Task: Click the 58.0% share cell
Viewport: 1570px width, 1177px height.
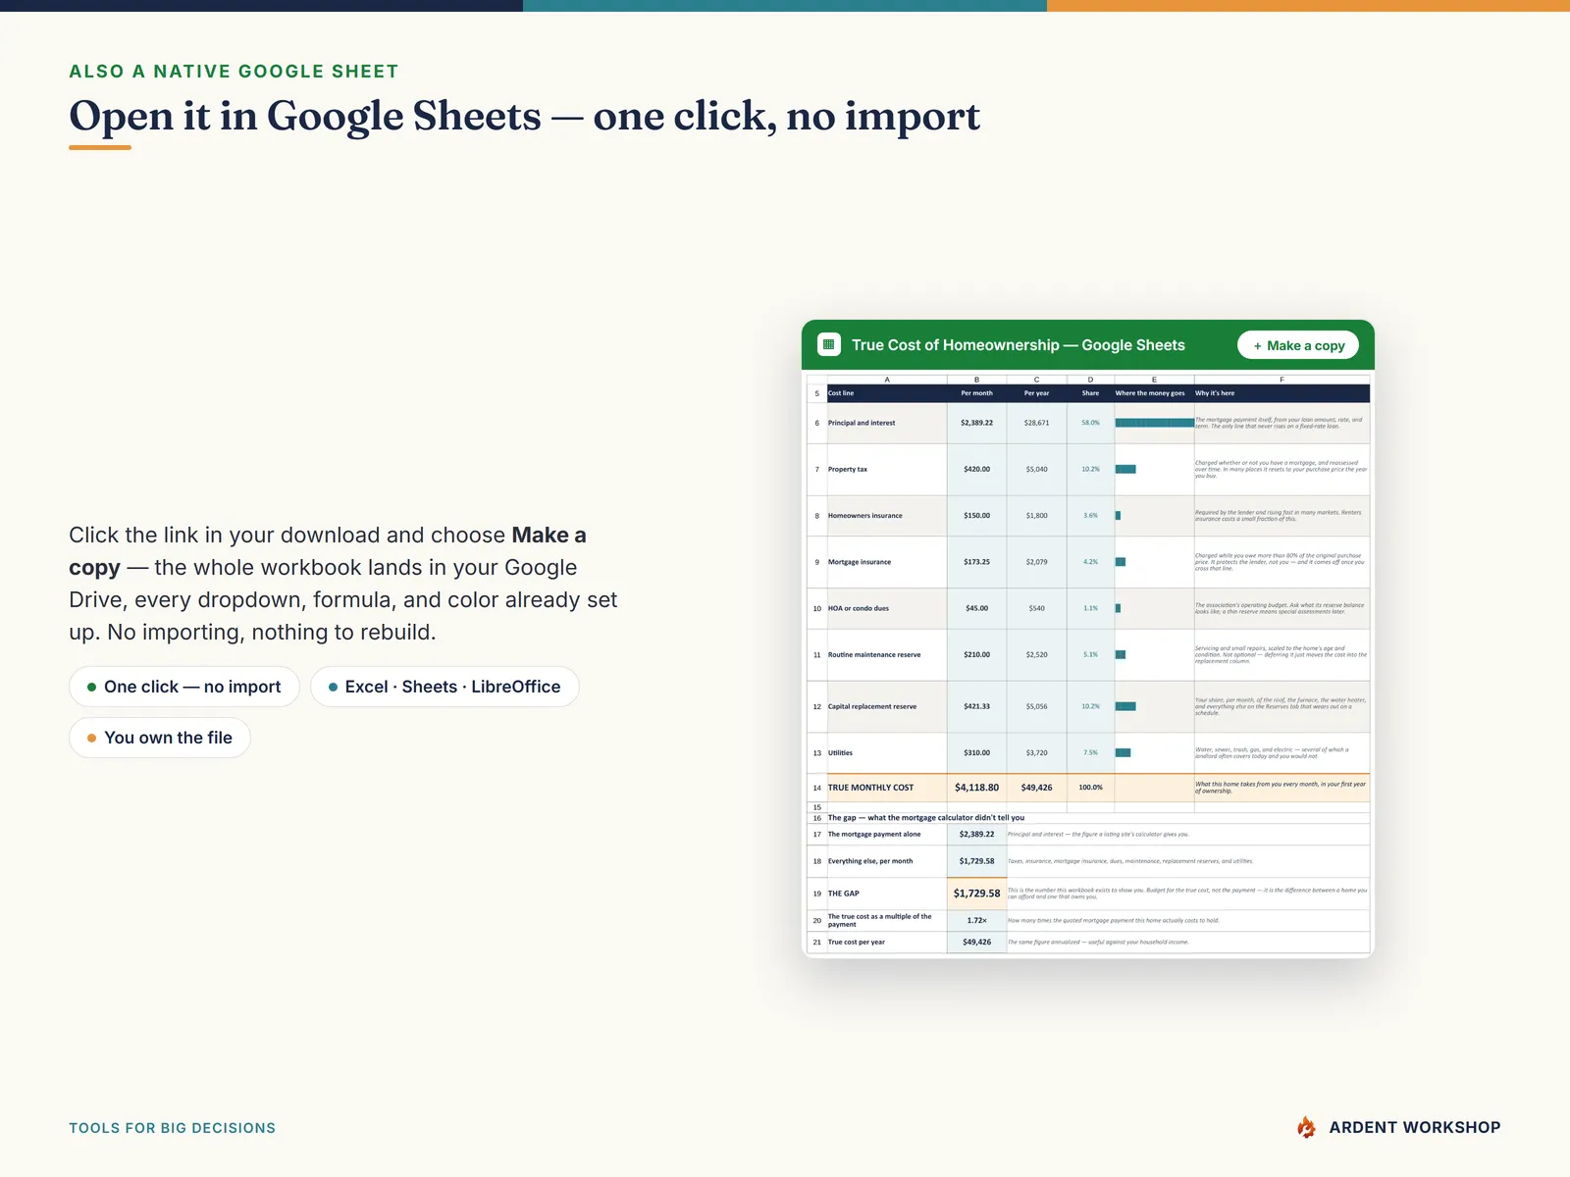Action: (1090, 423)
